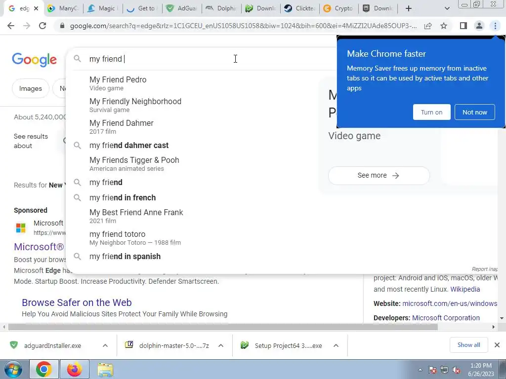Open Chrome's three-dot menu
This screenshot has width=506, height=379.
point(495,26)
